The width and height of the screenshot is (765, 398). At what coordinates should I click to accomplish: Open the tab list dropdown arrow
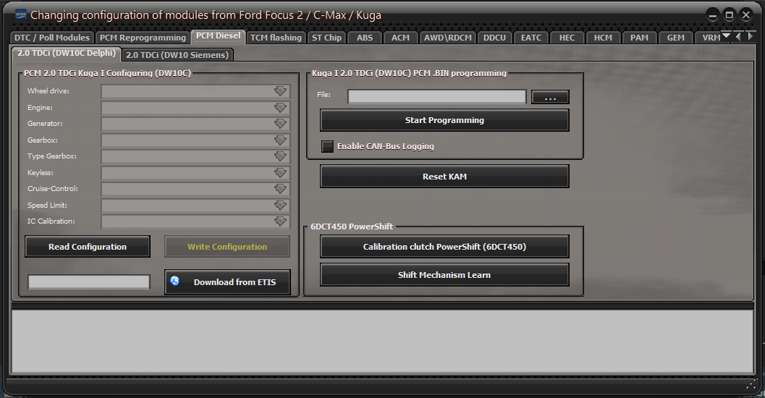[x=726, y=37]
